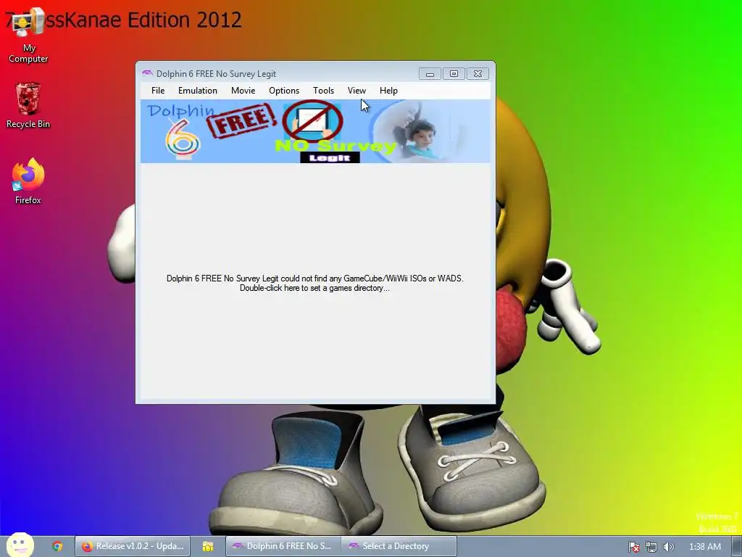Open the File menu in Dolphin

(157, 91)
